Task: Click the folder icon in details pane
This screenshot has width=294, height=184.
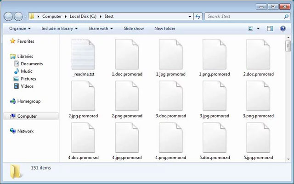Action: [x=16, y=172]
